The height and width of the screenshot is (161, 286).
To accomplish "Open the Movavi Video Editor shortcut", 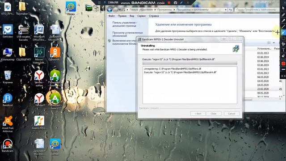I will (39, 55).
